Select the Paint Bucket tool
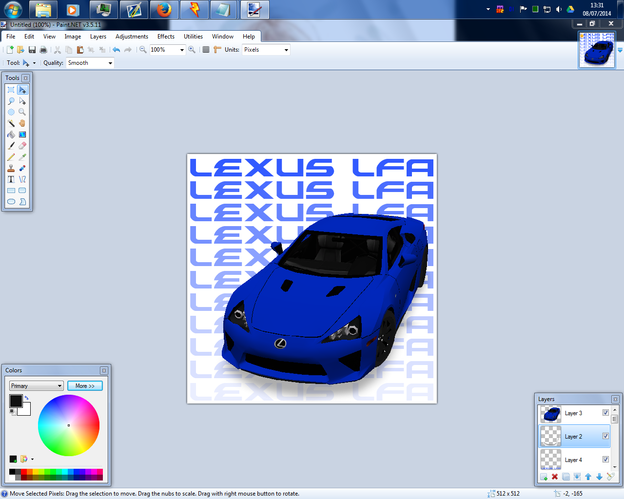624x499 pixels. click(x=11, y=134)
